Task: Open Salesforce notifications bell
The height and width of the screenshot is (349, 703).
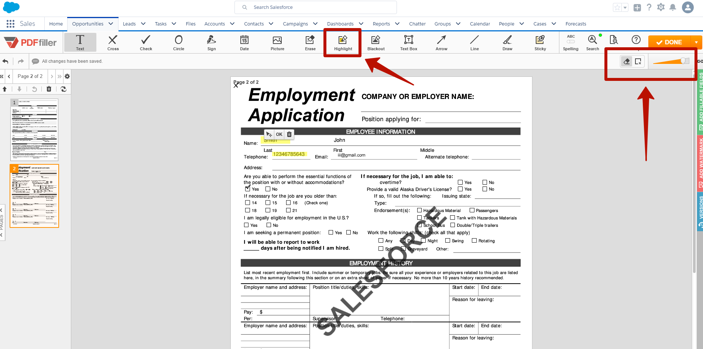Action: [x=673, y=7]
